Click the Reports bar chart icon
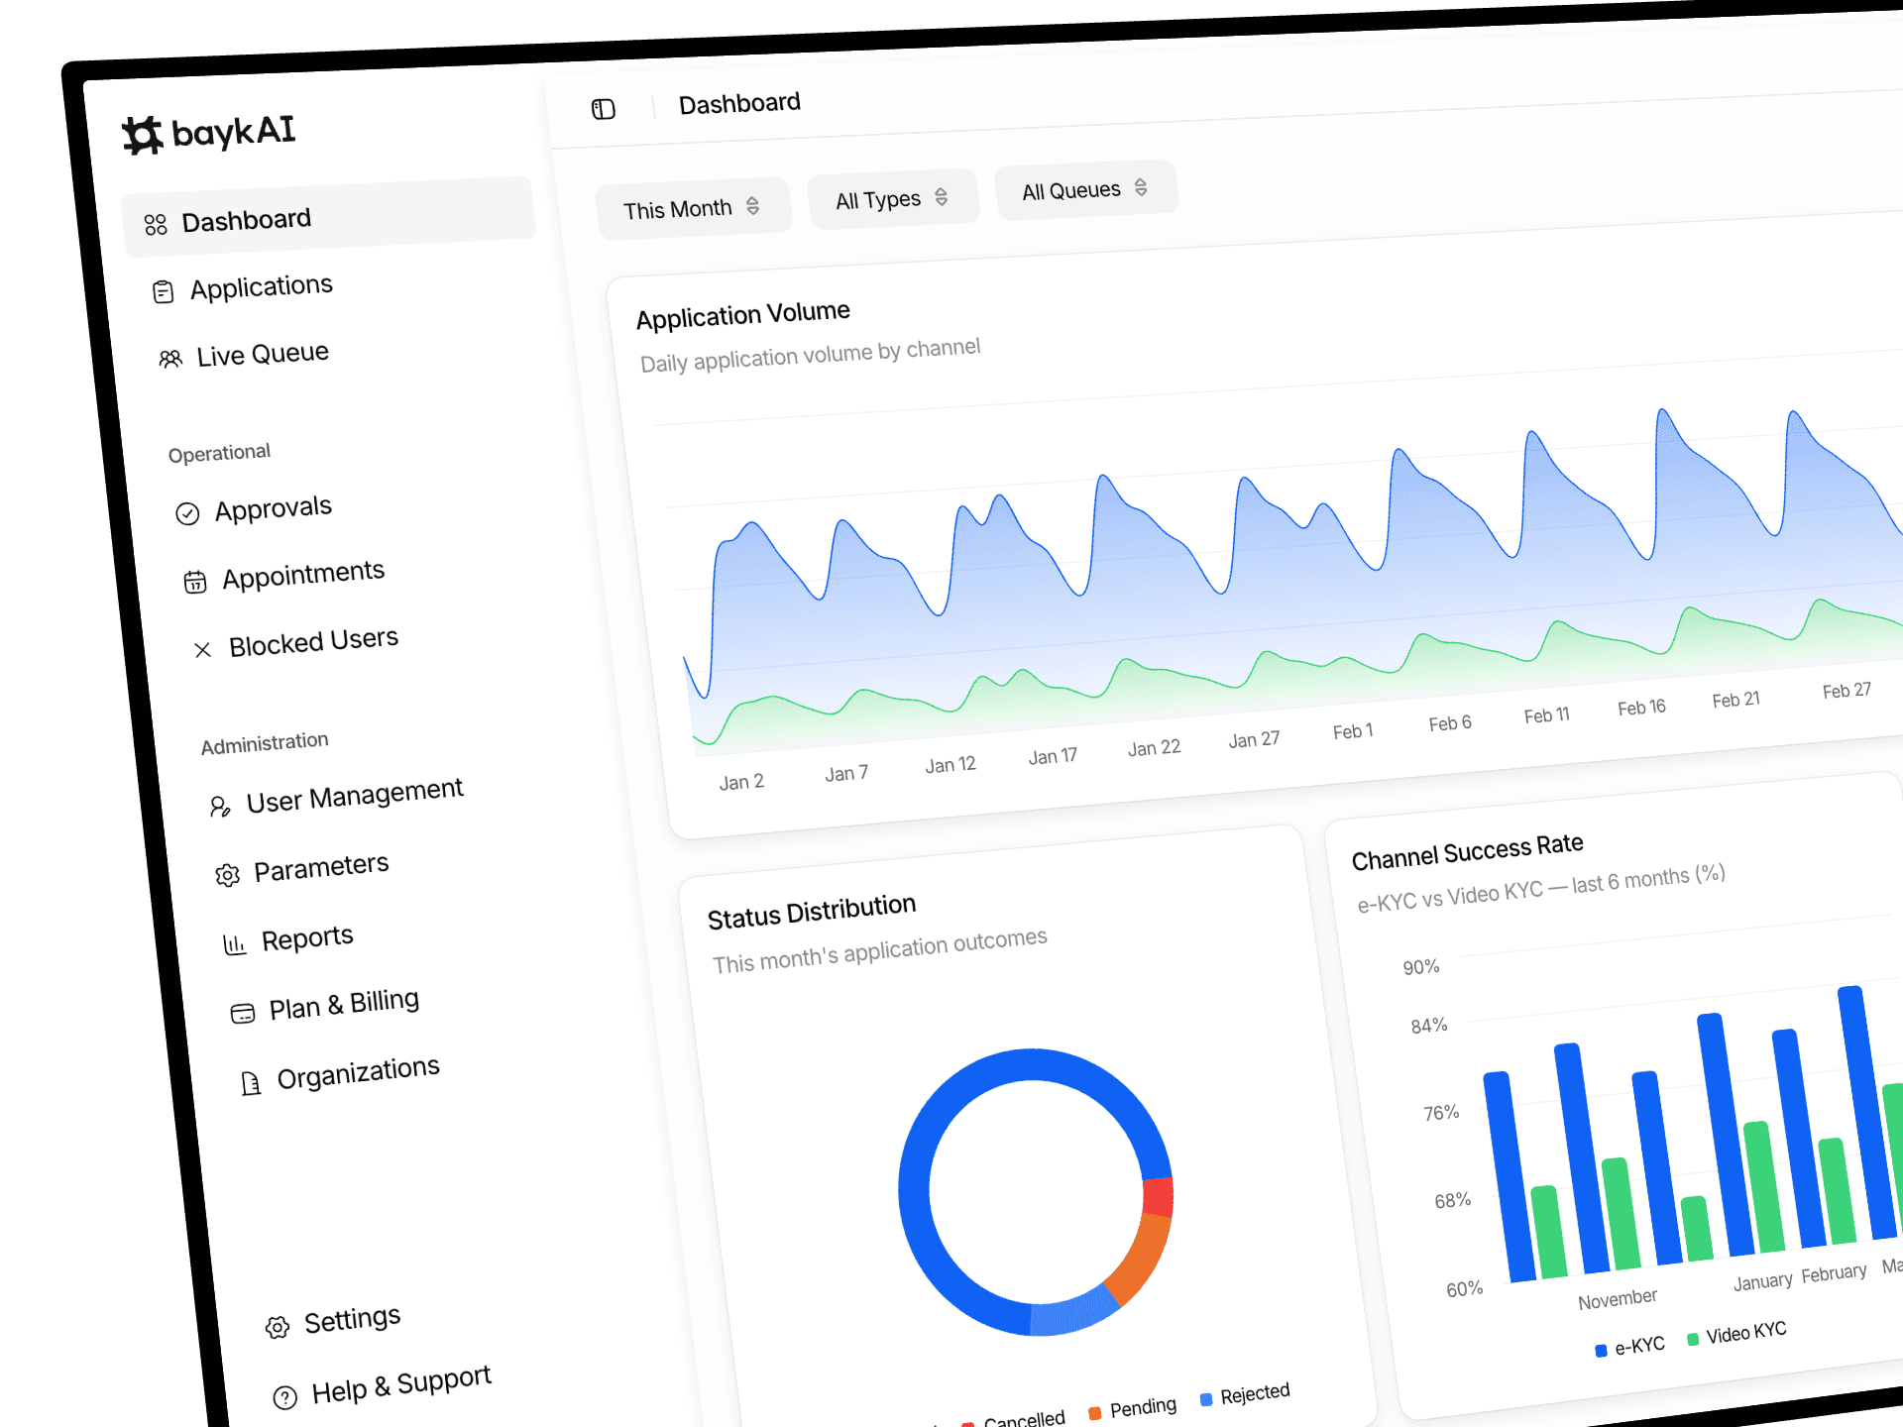 tap(235, 944)
